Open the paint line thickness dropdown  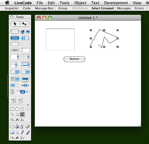coord(22,138)
